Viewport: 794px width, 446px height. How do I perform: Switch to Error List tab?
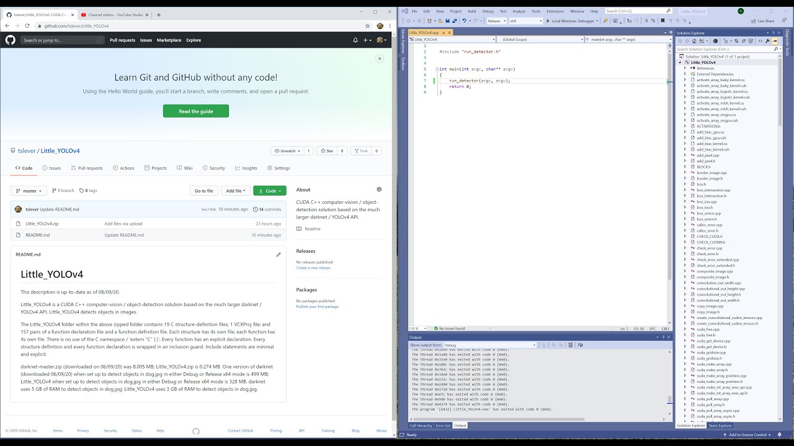[443, 426]
